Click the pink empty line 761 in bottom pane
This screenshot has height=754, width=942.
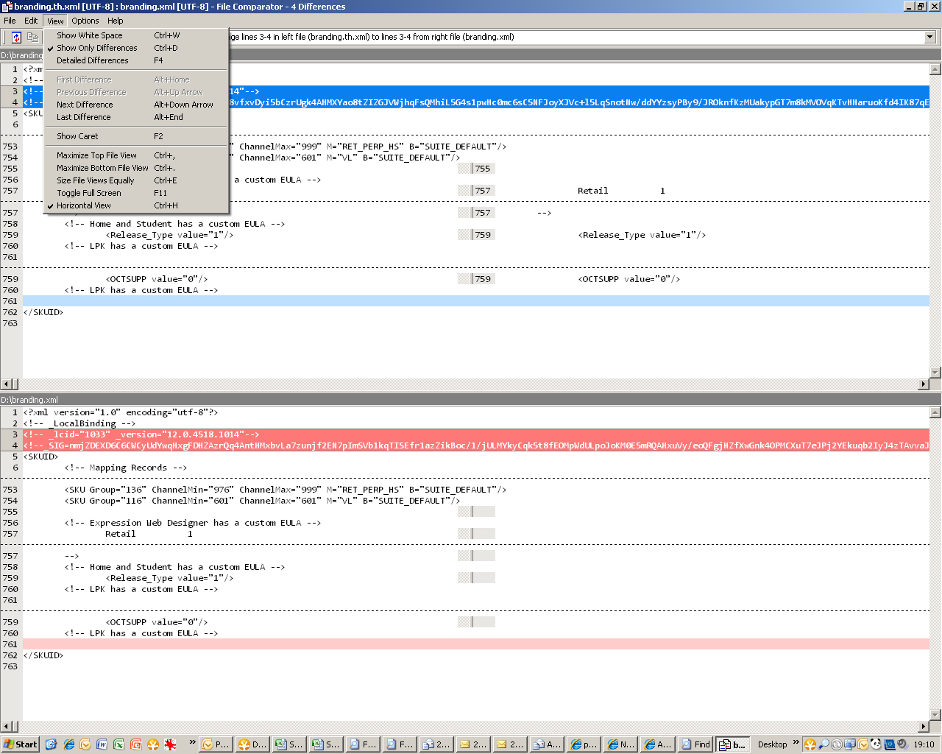point(475,644)
